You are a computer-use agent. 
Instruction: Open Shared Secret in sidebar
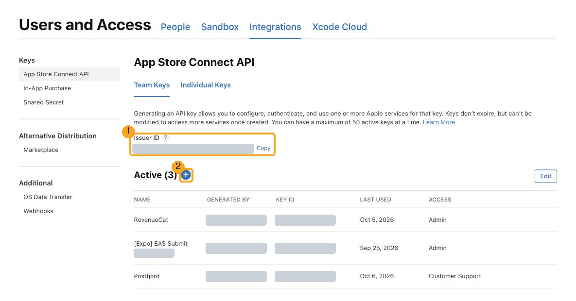[43, 102]
